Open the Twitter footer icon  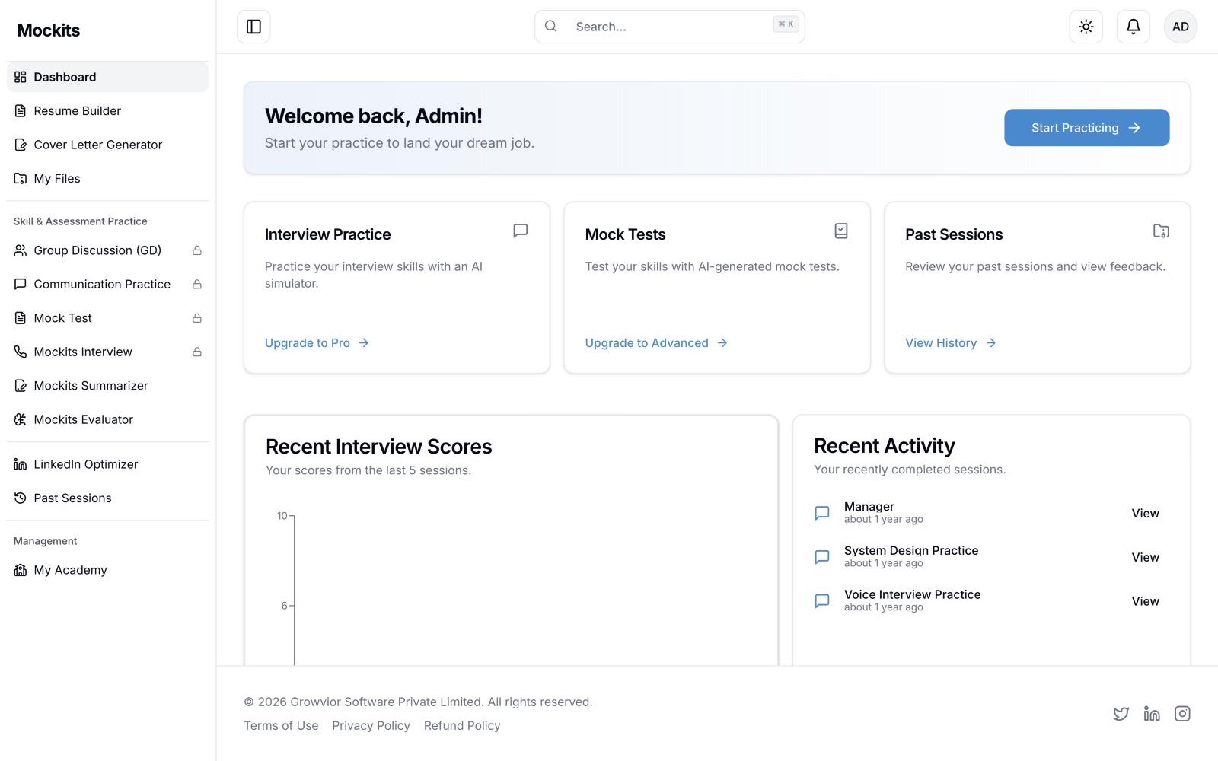(1121, 714)
